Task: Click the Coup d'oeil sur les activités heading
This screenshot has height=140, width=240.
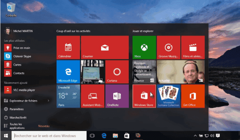Action: 73,31
